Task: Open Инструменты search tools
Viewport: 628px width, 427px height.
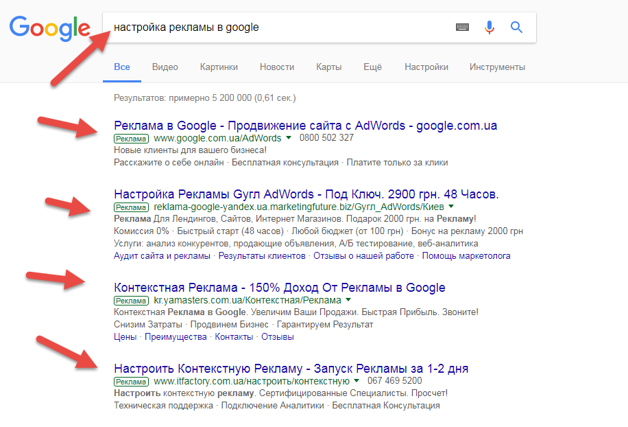Action: tap(497, 67)
